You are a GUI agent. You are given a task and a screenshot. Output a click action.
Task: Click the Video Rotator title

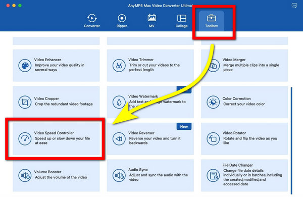coord(234,133)
